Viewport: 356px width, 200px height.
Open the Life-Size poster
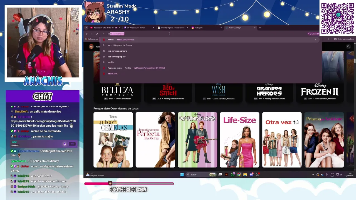point(240,140)
